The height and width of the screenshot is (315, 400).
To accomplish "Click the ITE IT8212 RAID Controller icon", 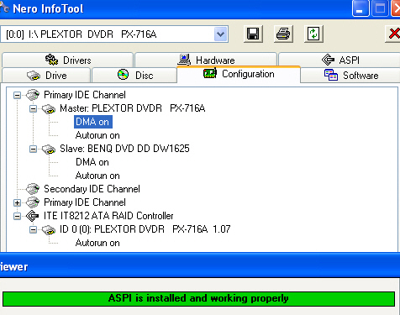I will tap(32, 216).
